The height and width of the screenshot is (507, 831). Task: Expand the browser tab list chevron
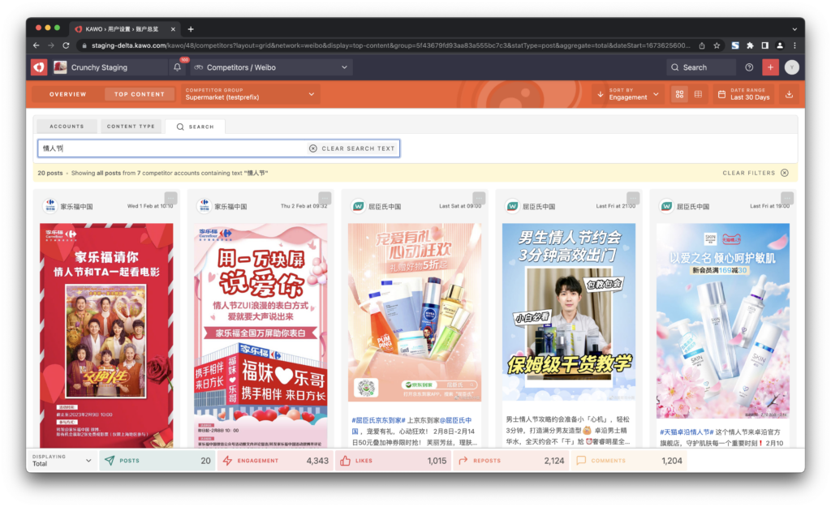tap(794, 29)
